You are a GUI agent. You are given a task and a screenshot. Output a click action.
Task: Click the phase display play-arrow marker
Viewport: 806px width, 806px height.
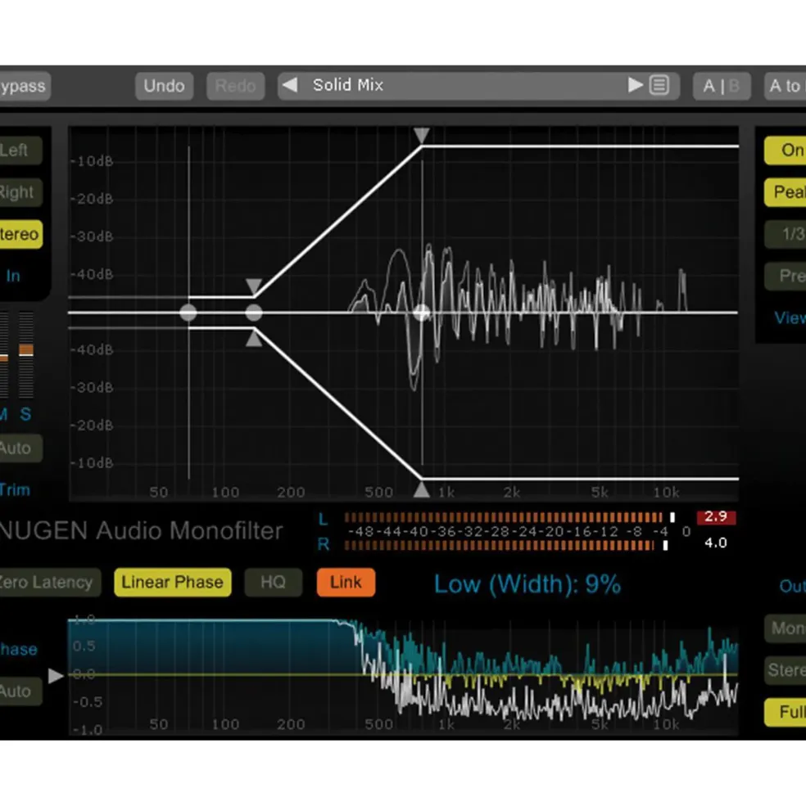[x=56, y=675]
